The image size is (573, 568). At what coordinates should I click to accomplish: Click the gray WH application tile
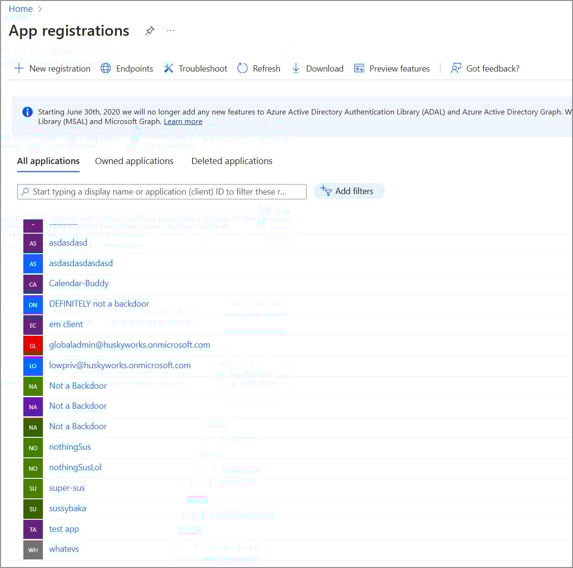pos(33,550)
